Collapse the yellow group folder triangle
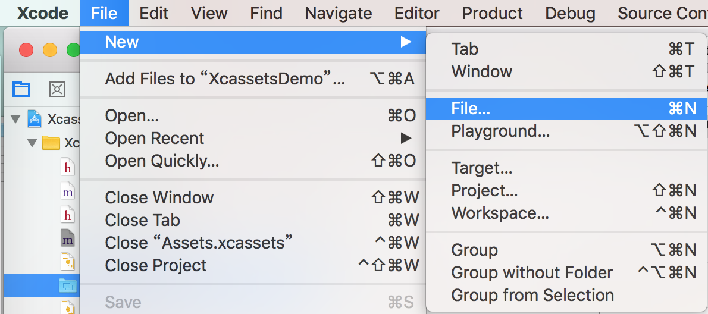This screenshot has width=708, height=314. click(32, 143)
